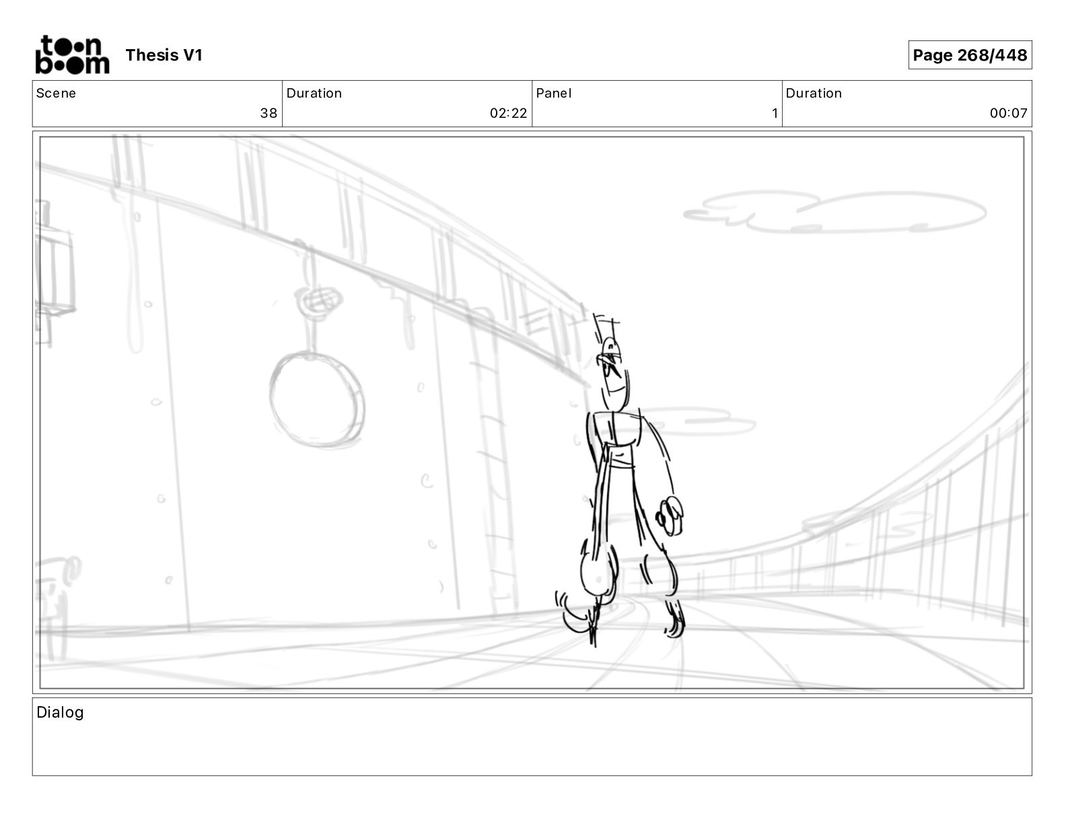Click the 'Panel' header label
Screen dimensions: 1066x824
point(554,93)
